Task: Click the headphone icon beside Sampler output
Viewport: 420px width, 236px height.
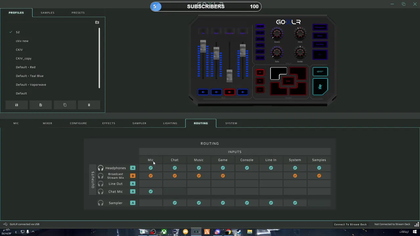Action: [x=101, y=203]
